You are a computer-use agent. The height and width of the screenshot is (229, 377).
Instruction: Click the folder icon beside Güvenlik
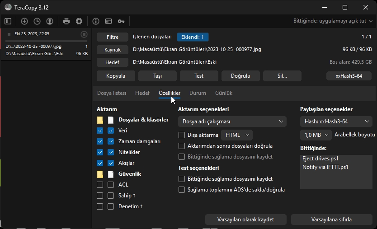tap(100, 174)
